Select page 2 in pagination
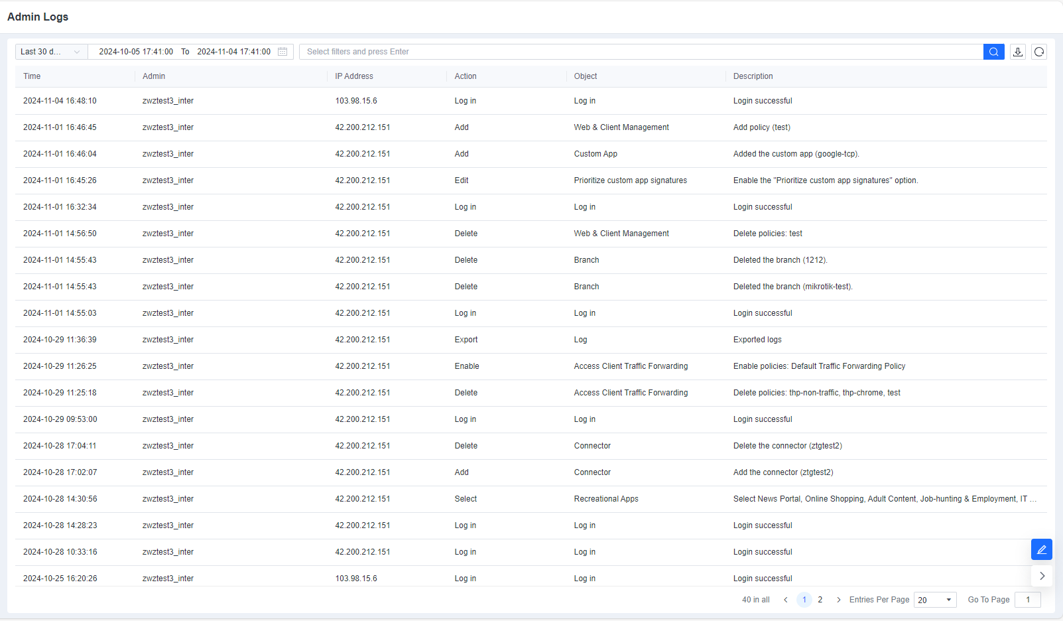The height and width of the screenshot is (621, 1063). (820, 600)
